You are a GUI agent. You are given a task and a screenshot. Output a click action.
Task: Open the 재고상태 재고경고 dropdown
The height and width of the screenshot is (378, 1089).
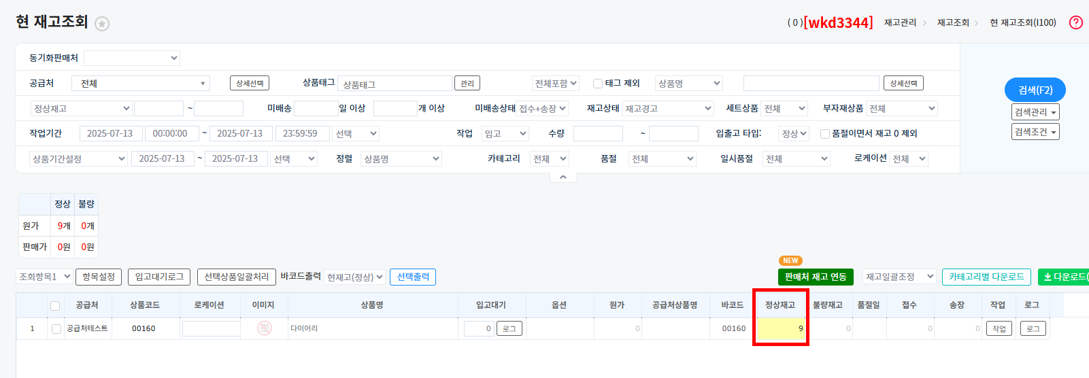pos(668,109)
